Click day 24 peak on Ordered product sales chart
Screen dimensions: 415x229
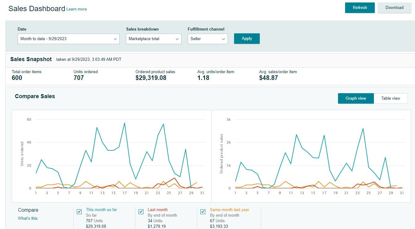coord(363,128)
